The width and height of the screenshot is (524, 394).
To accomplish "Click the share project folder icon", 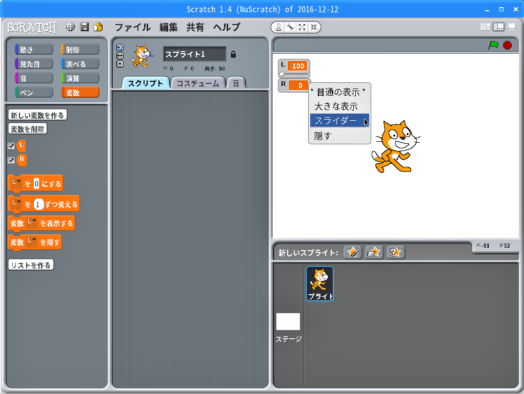I will [98, 27].
